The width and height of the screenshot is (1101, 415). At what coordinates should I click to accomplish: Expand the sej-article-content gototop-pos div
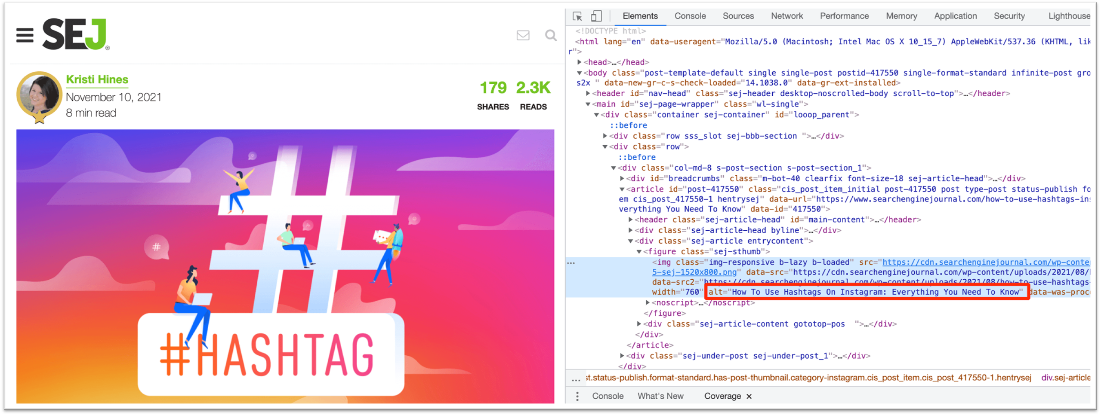pos(639,324)
